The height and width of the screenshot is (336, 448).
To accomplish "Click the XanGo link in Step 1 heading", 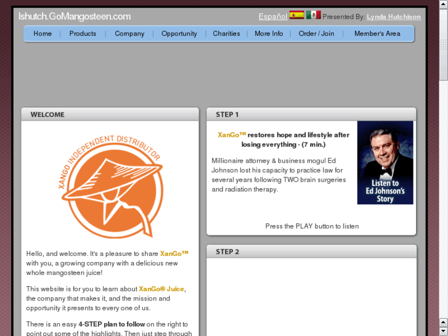I will click(x=232, y=134).
